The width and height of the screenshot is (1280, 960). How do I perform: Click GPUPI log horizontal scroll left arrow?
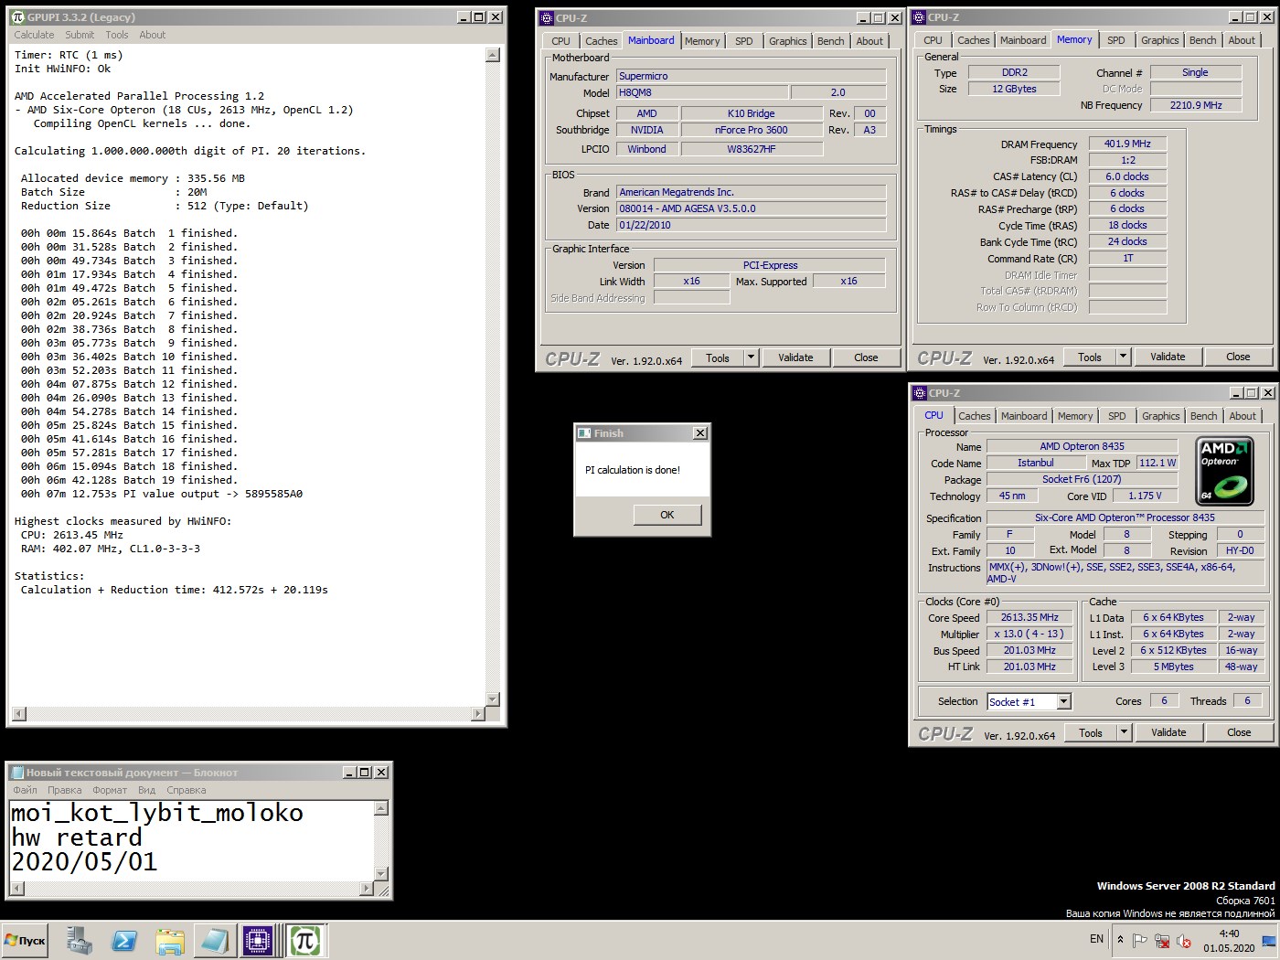coord(18,714)
